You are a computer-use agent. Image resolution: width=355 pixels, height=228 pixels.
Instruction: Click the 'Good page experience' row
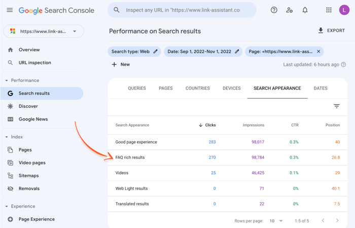228,142
